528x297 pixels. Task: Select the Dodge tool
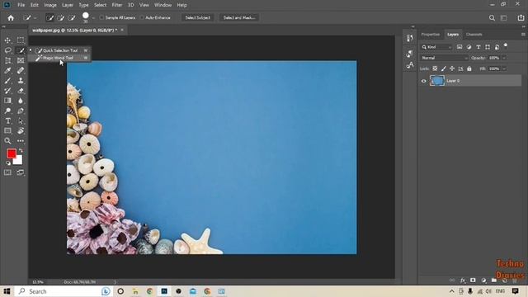point(7,111)
